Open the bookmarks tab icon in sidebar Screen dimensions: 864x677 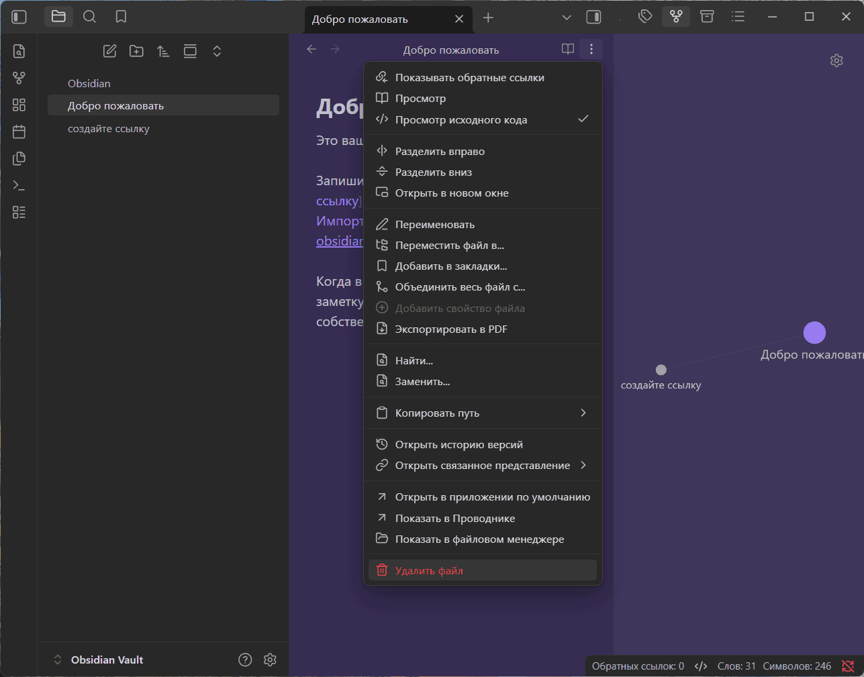121,17
